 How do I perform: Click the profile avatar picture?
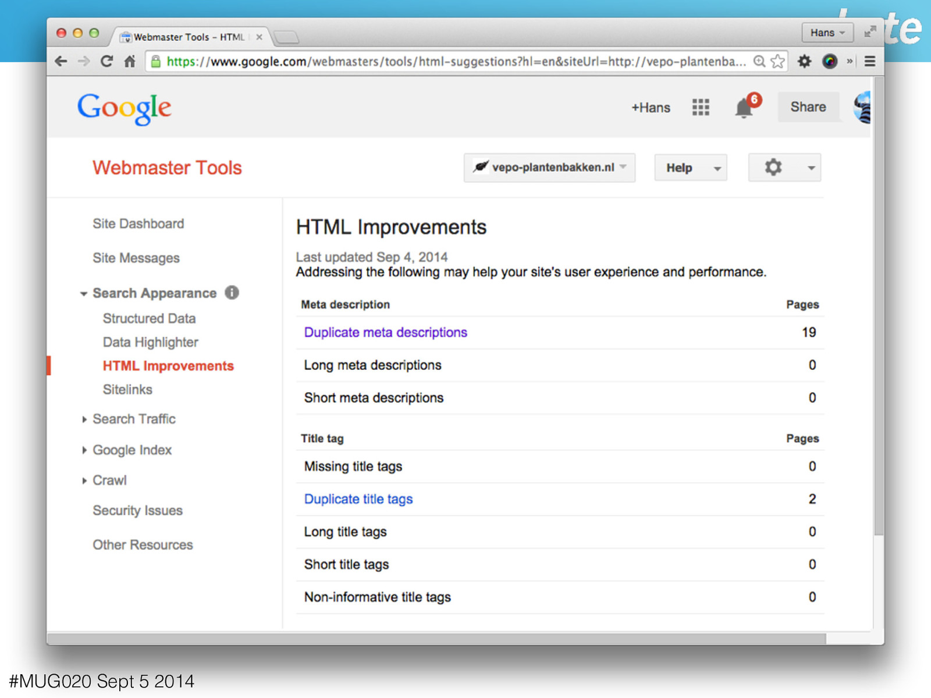(x=862, y=107)
